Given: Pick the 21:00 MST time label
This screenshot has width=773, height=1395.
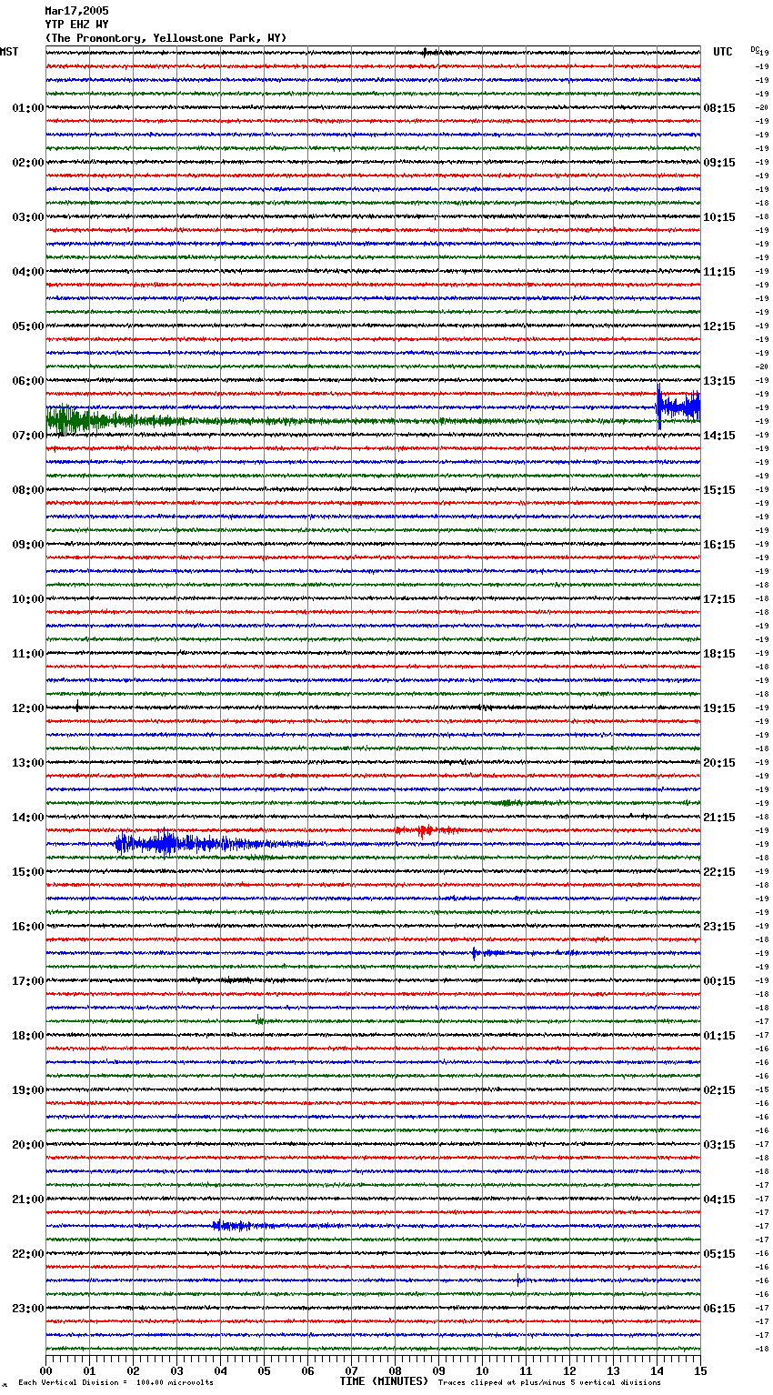Looking at the screenshot, I should [27, 1199].
